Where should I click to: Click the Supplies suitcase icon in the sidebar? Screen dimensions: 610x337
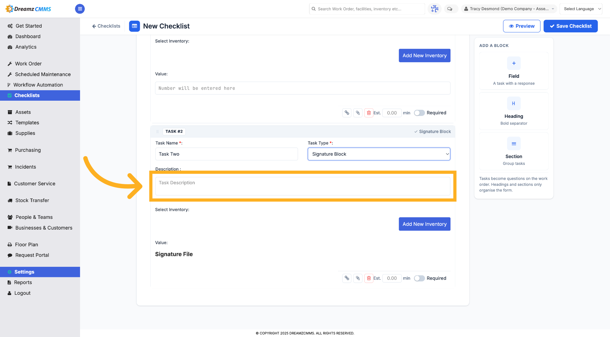[x=10, y=133]
